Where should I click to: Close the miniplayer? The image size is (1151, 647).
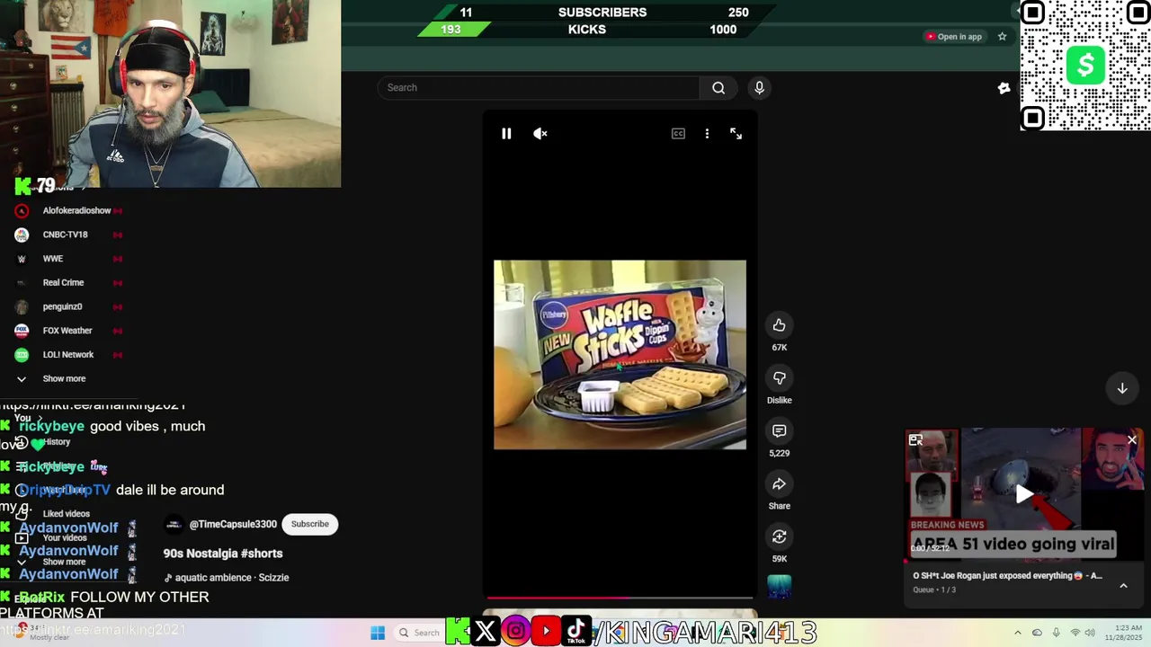tap(1132, 439)
